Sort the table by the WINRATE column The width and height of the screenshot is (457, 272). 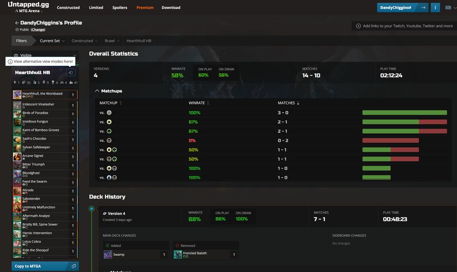(x=199, y=103)
